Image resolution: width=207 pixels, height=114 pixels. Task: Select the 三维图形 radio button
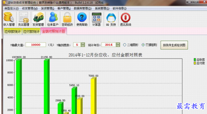tap(143, 45)
